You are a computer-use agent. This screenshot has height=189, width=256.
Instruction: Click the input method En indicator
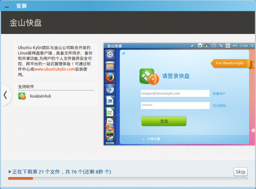(228, 46)
